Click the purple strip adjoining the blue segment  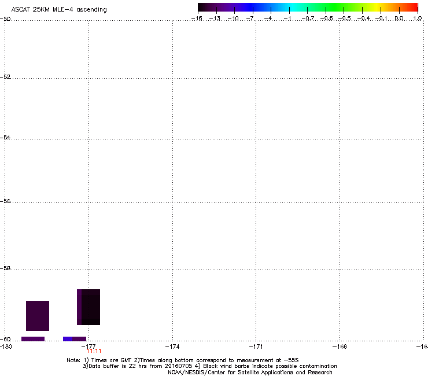(79, 339)
